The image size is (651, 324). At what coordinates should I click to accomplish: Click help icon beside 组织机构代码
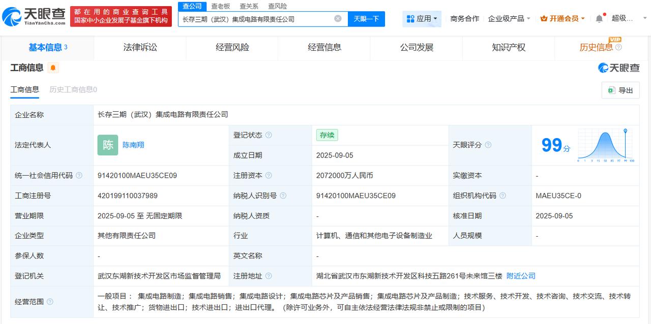pyautogui.click(x=502, y=196)
